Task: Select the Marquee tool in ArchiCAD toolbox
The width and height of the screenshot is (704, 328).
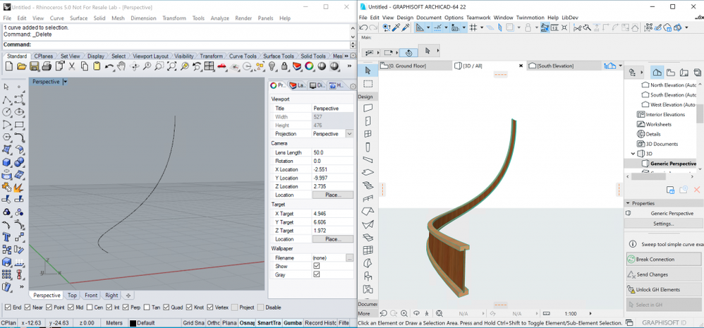Action: click(x=368, y=84)
